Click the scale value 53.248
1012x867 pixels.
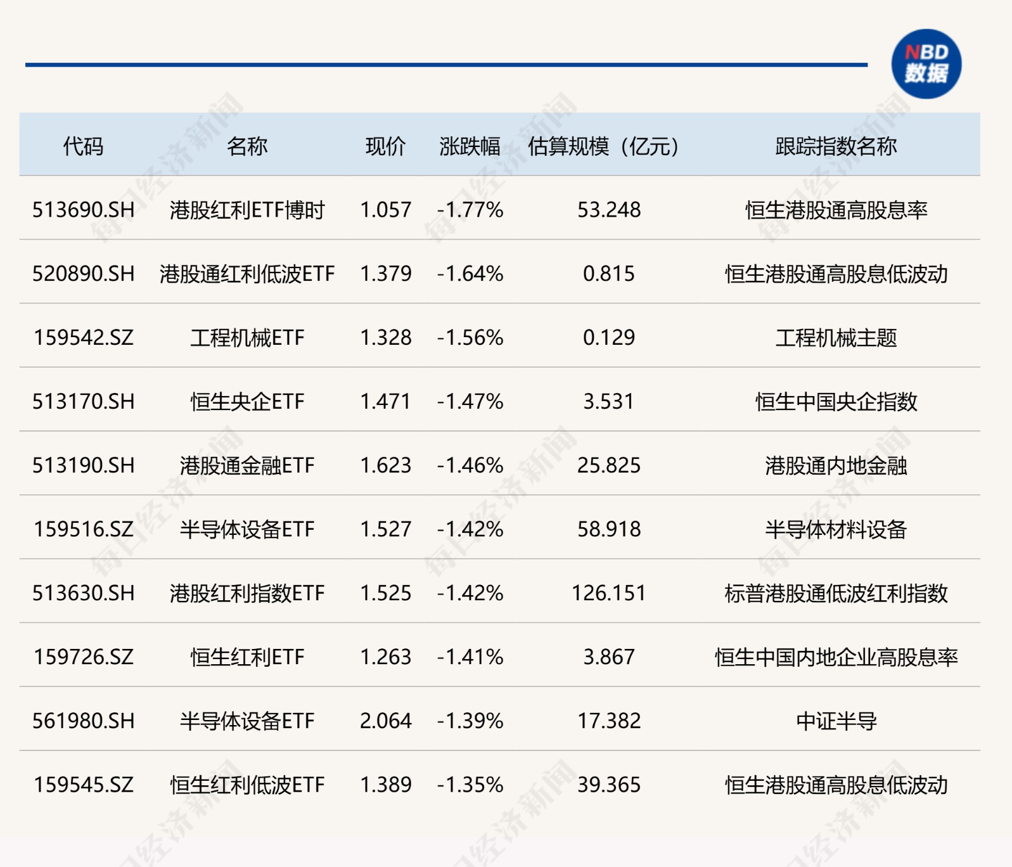point(608,210)
